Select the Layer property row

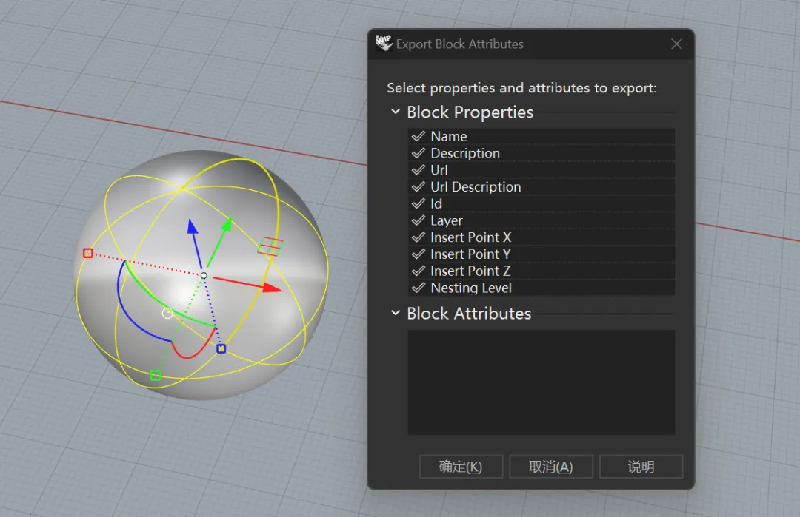[447, 221]
